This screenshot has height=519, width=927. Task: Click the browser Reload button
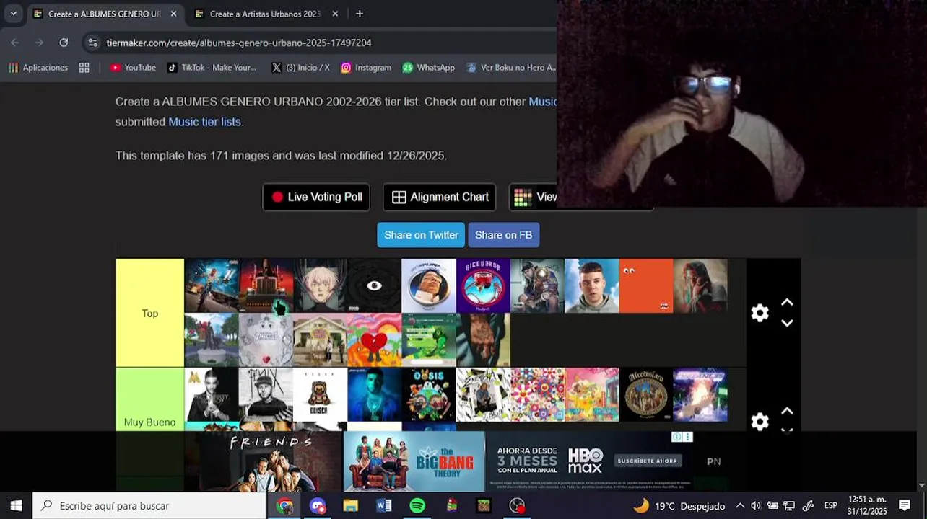point(64,43)
